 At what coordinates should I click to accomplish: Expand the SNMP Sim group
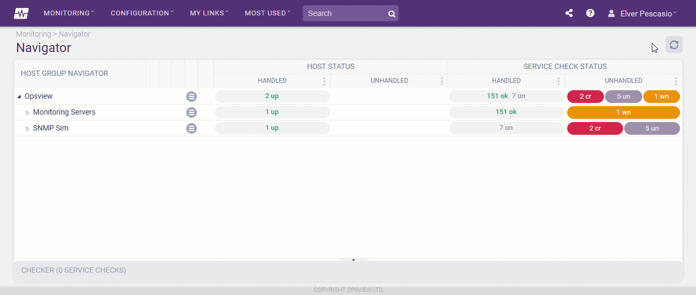tap(28, 128)
